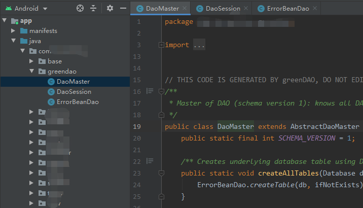Image resolution: width=363 pixels, height=208 pixels.
Task: Click line number 19 in gutter
Action: tap(137, 127)
